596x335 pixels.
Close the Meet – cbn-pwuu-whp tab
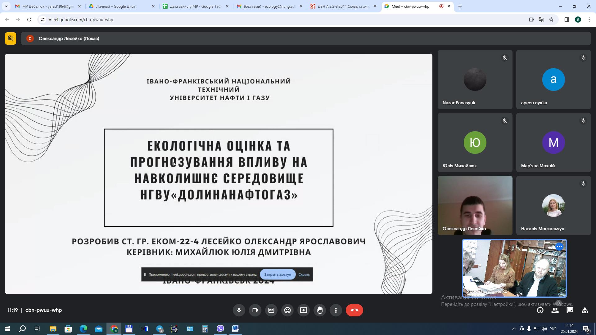coord(449,6)
